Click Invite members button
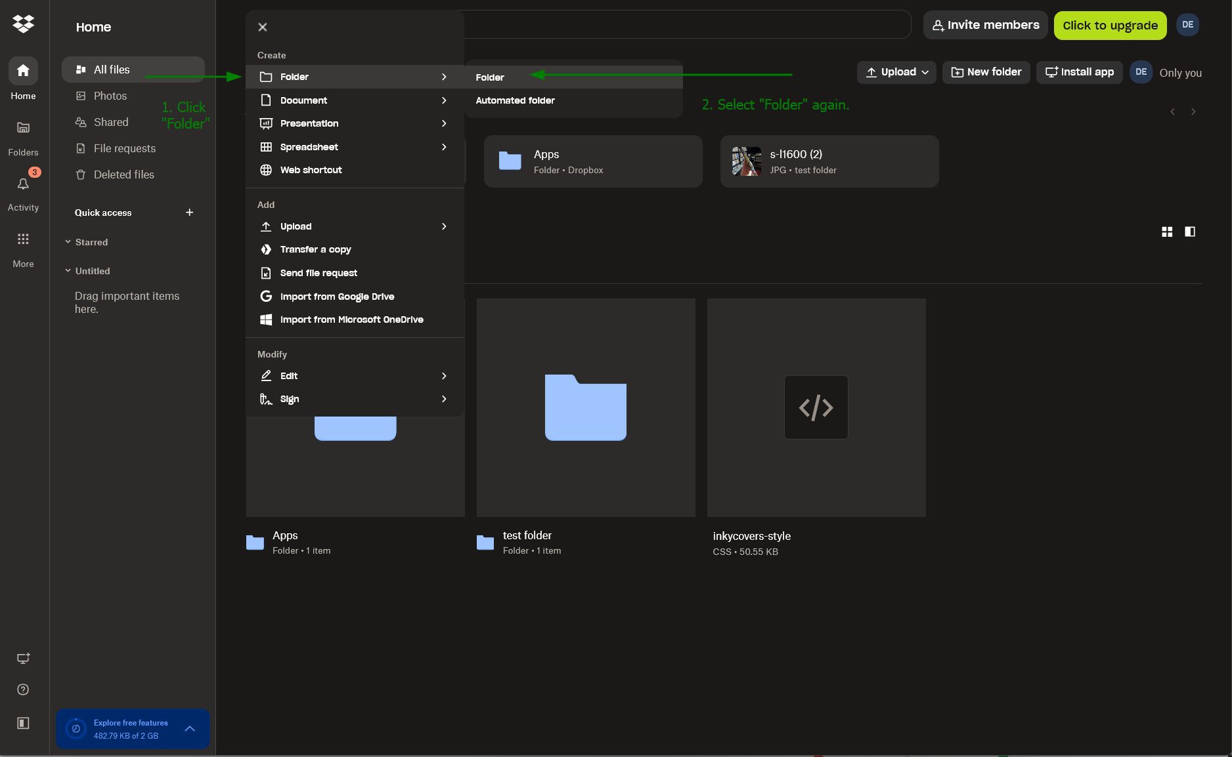 coord(985,25)
